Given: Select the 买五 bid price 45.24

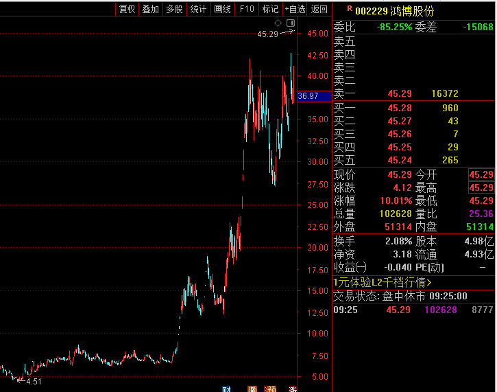Looking at the screenshot, I should point(400,160).
